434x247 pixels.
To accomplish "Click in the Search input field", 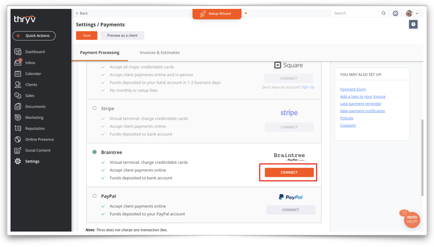I will (356, 13).
